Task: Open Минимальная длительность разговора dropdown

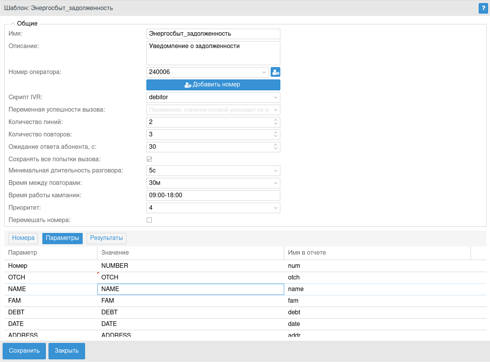Action: (x=275, y=171)
